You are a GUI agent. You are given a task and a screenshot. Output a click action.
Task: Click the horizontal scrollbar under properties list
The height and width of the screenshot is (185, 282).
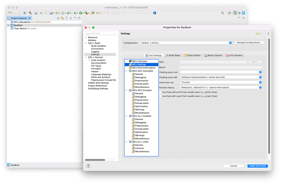point(95,160)
